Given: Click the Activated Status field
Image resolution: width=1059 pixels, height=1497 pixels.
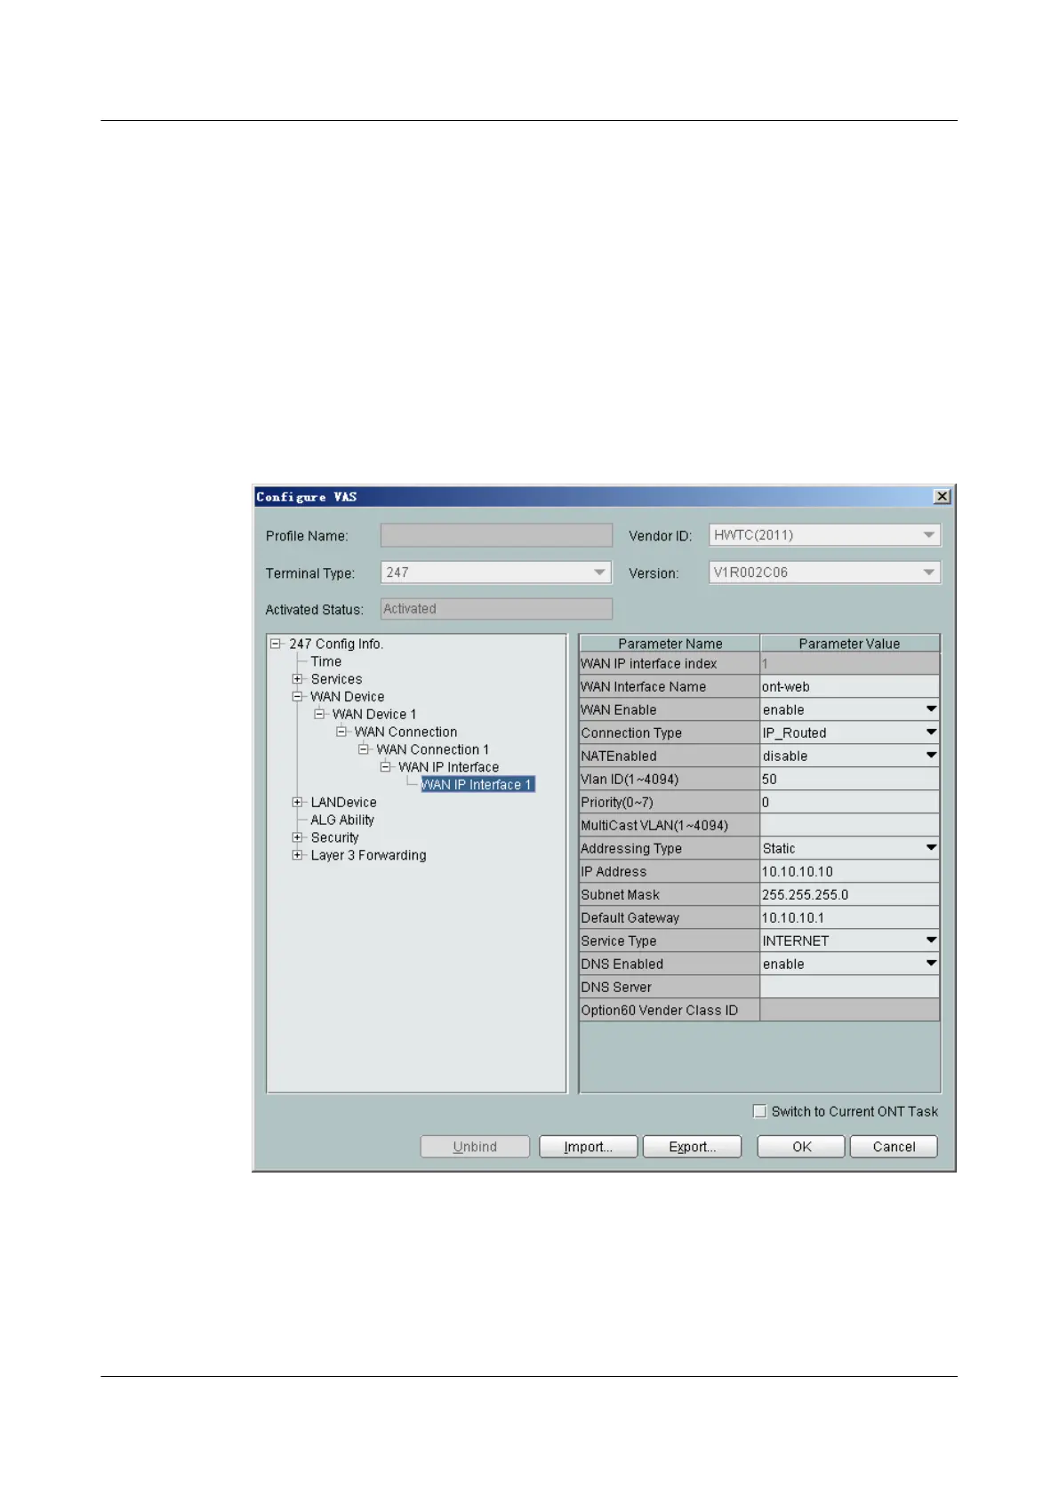Looking at the screenshot, I should [496, 609].
